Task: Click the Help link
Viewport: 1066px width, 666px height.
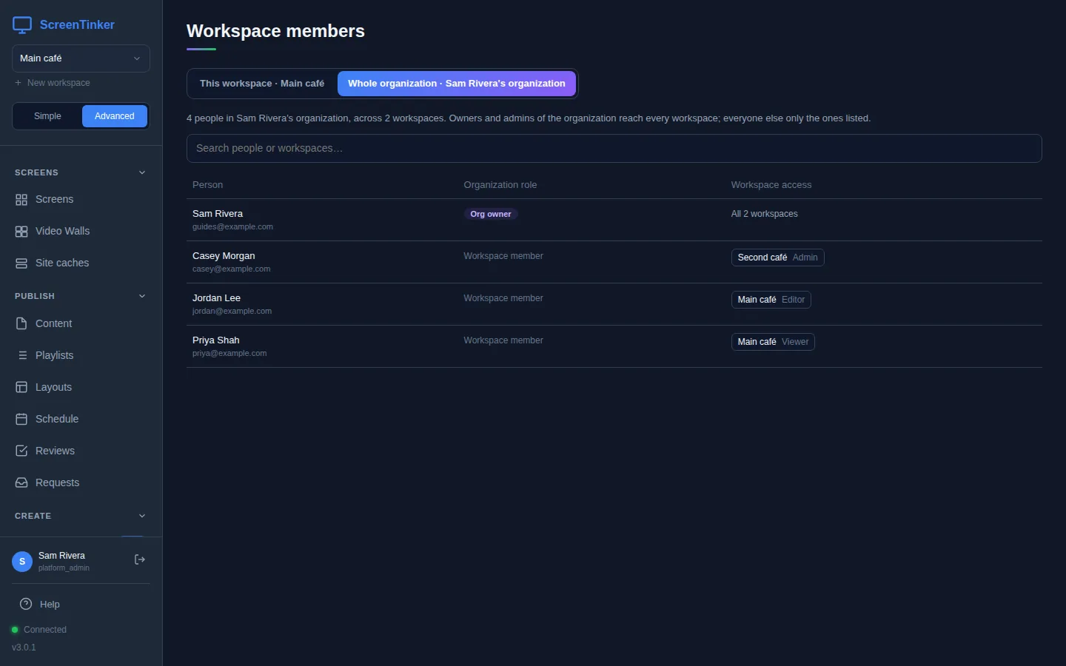Action: (x=50, y=605)
